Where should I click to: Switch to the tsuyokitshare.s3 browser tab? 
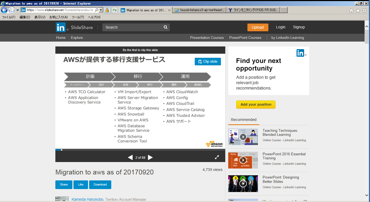point(199,10)
